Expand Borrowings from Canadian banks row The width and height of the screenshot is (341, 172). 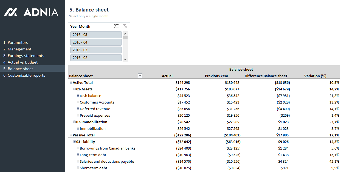pos(78,148)
